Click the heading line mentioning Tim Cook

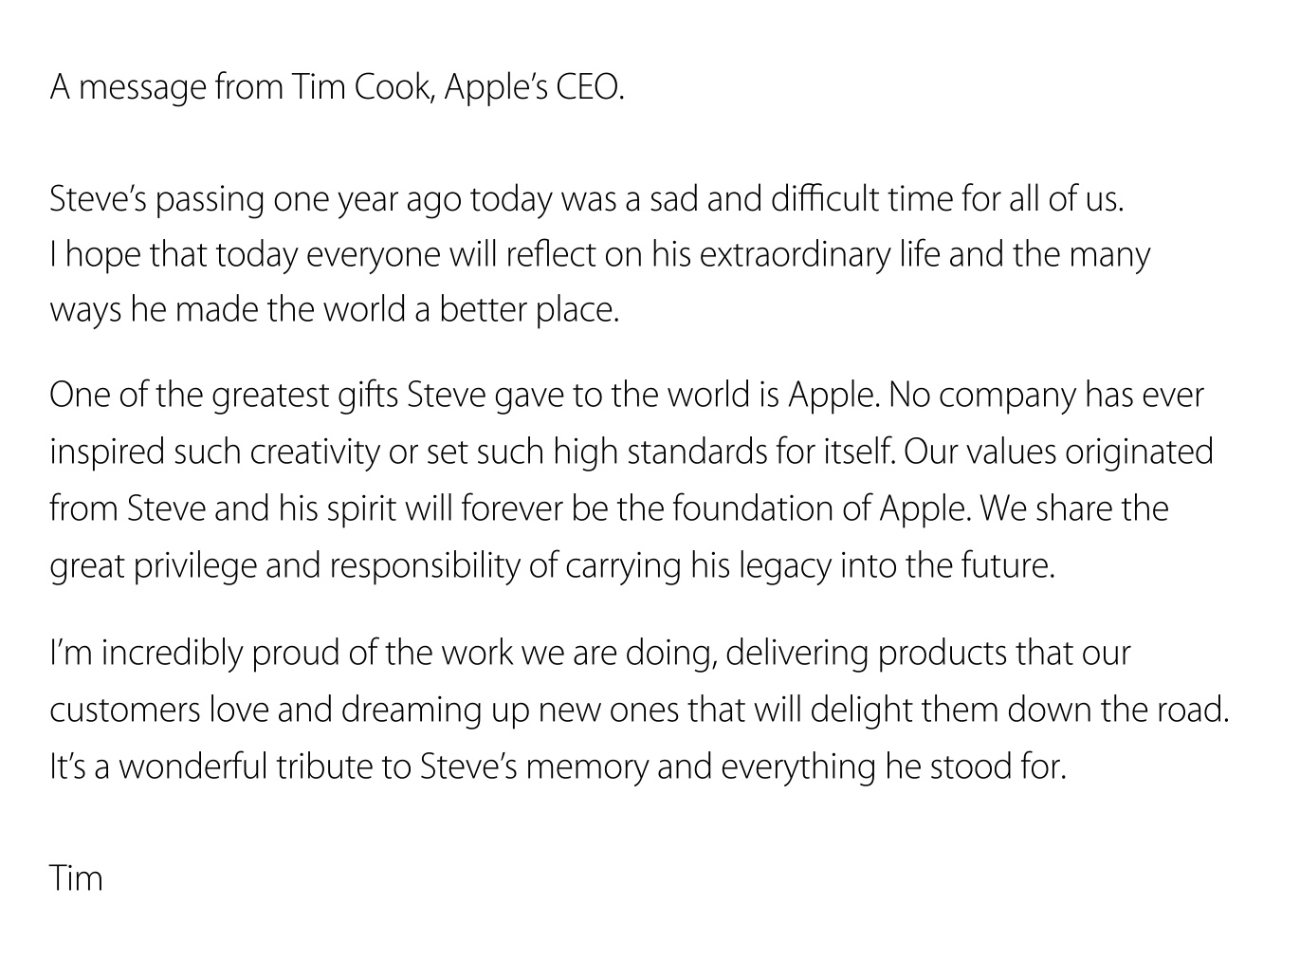coord(337,88)
